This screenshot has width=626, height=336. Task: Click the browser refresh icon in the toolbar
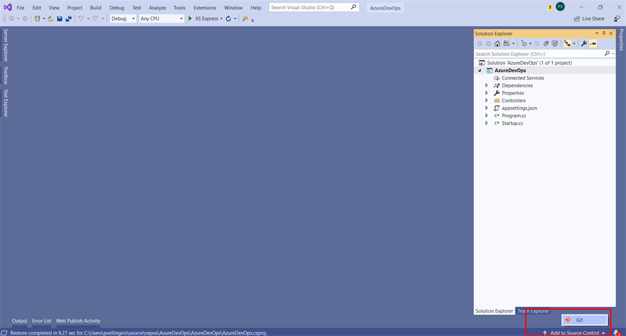pyautogui.click(x=229, y=19)
